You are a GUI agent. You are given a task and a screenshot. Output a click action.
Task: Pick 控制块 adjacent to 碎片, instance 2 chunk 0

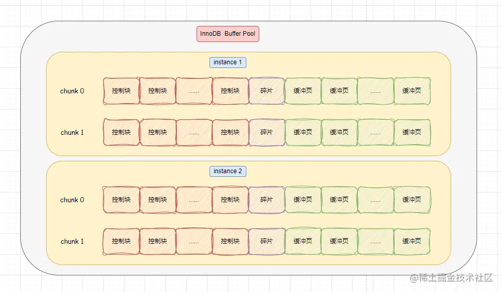[230, 200]
